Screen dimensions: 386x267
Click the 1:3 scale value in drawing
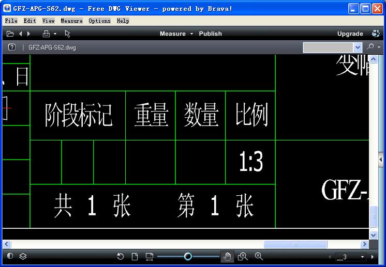pyautogui.click(x=251, y=161)
